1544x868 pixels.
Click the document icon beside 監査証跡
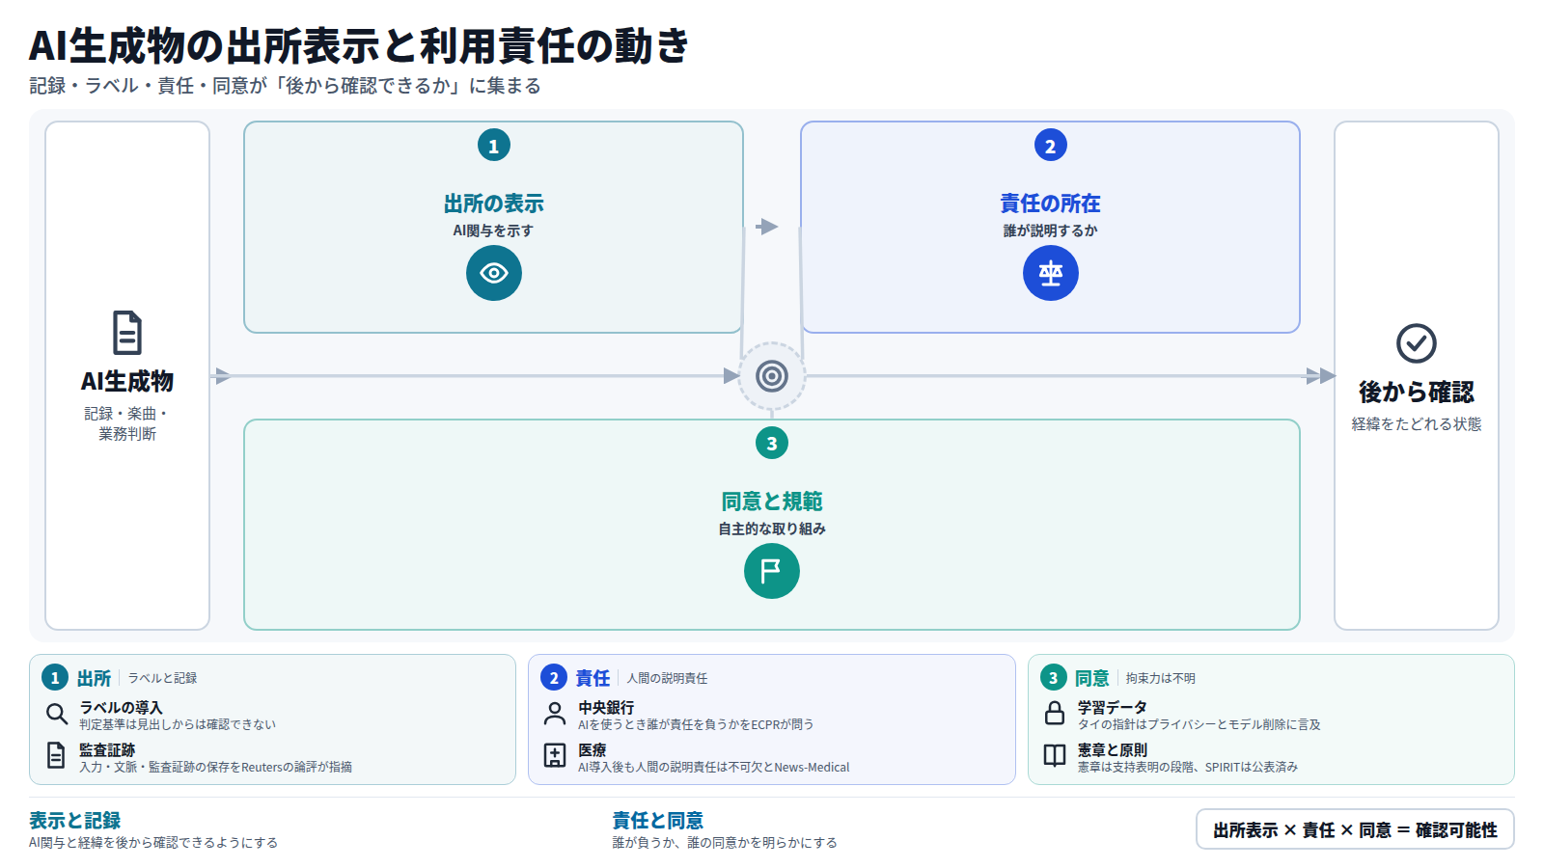[57, 756]
